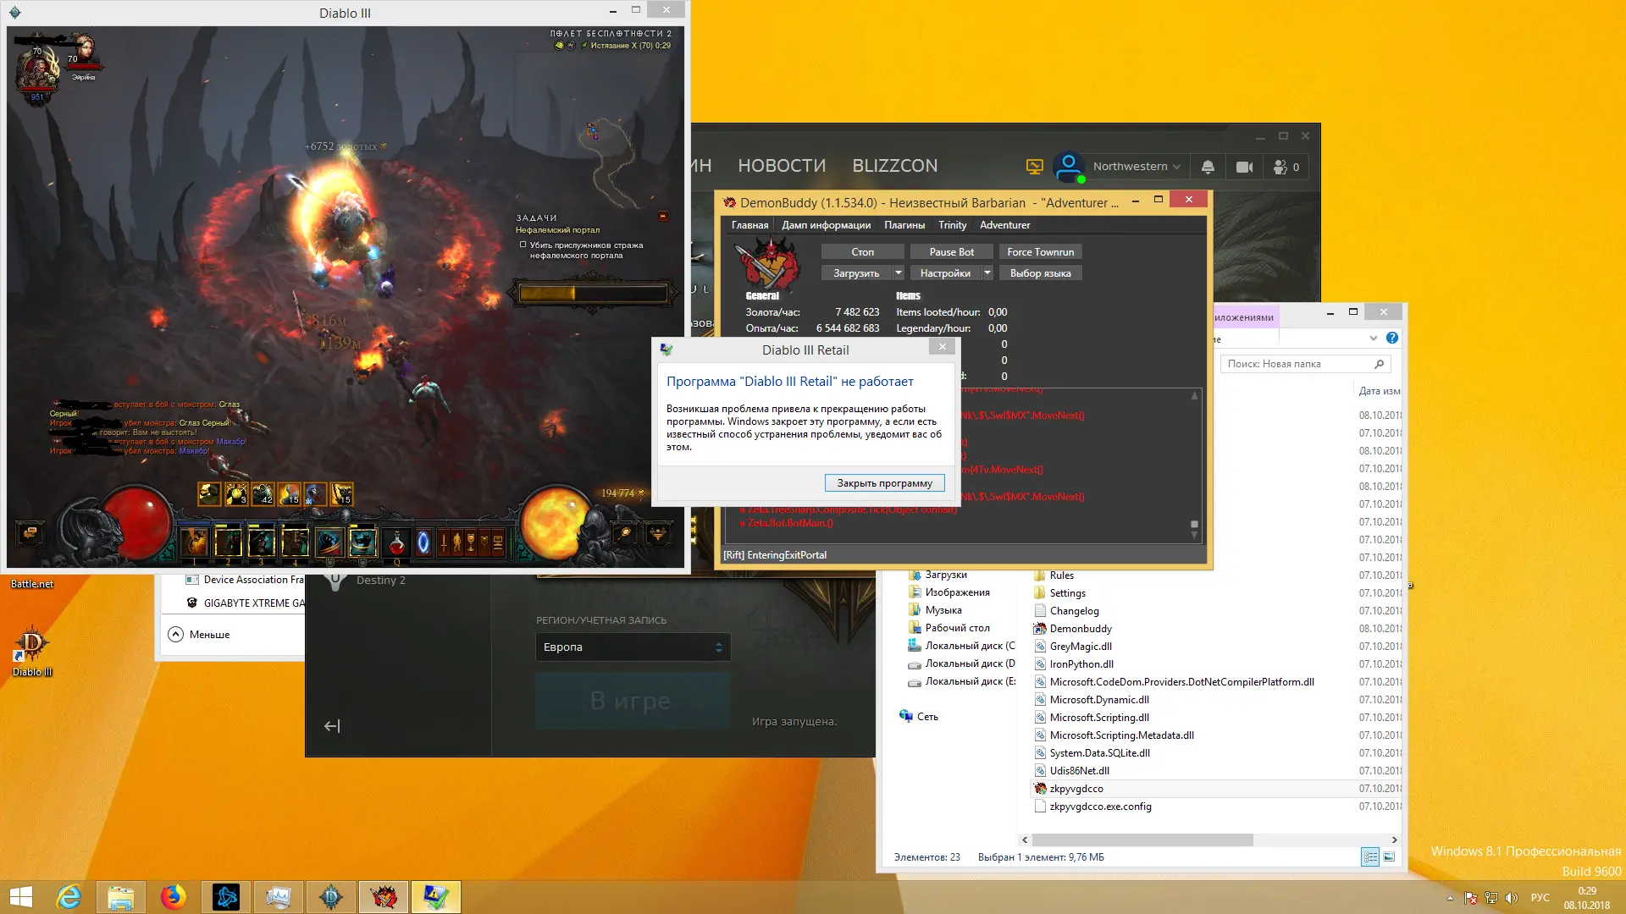Open the Европа region dropdown
1626x914 pixels.
[x=633, y=647]
